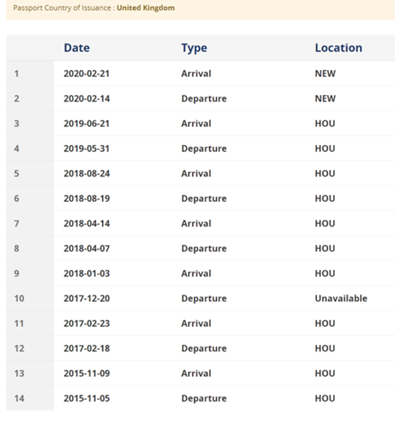Click the United Kingdom issuance text
This screenshot has width=395, height=422.
pyautogui.click(x=146, y=8)
